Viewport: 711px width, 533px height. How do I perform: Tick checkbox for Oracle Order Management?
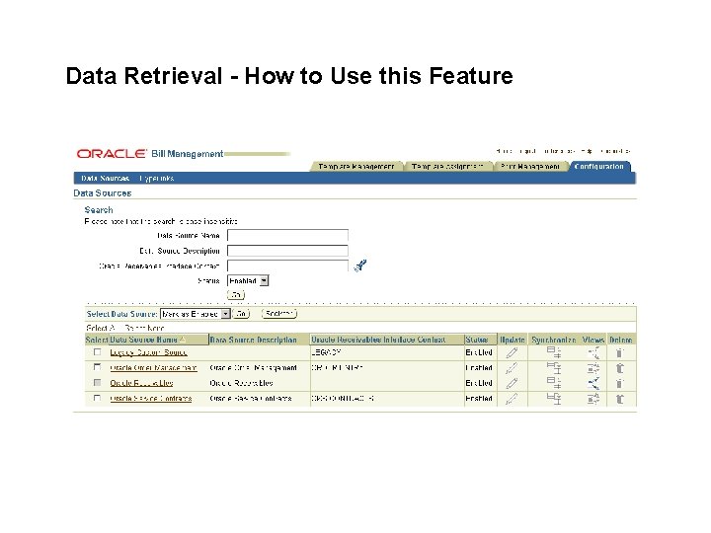(97, 367)
